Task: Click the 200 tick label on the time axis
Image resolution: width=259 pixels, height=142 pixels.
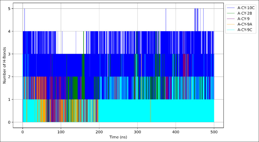Action: coord(99,132)
